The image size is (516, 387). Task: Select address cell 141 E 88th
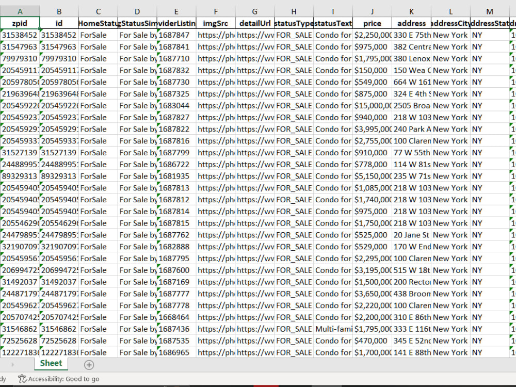pyautogui.click(x=411, y=352)
